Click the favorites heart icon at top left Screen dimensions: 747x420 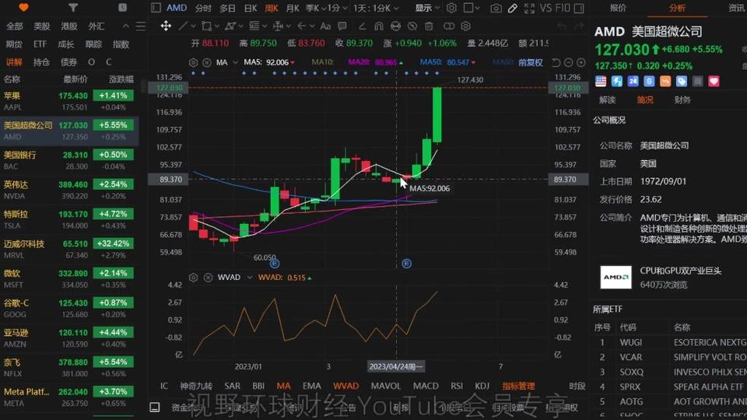click(x=23, y=8)
